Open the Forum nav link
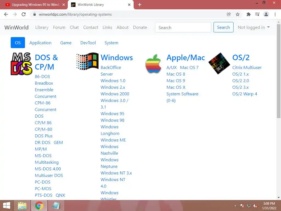Viewport: 281px width, 211px height. point(59,27)
